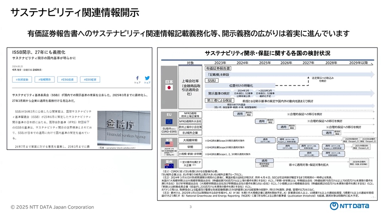Click the chart title サステナビリティ開示・保証に関する各国の検討状況
Viewport: 381px width, 213px height.
tap(267, 53)
